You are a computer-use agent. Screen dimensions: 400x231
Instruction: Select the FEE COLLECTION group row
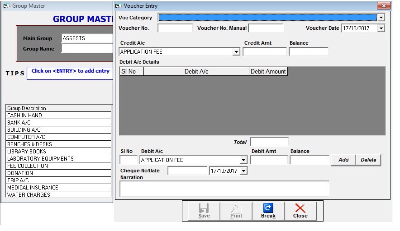pyautogui.click(x=58, y=166)
